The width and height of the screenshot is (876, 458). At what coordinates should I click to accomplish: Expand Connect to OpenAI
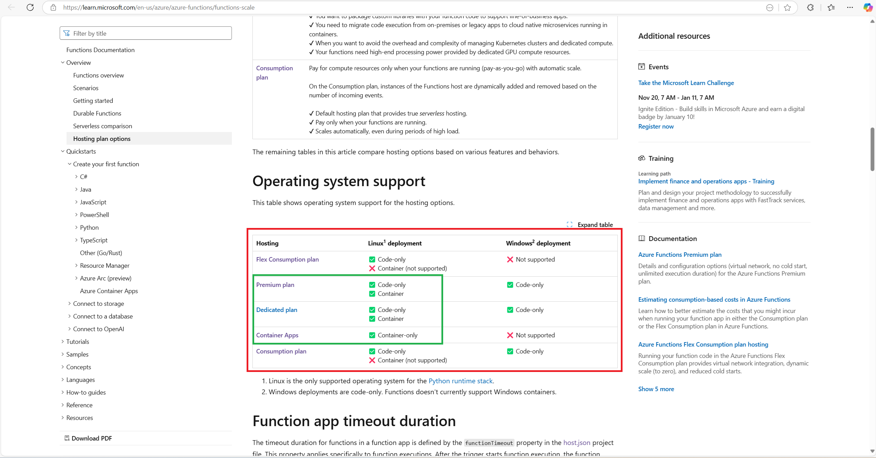(x=70, y=329)
